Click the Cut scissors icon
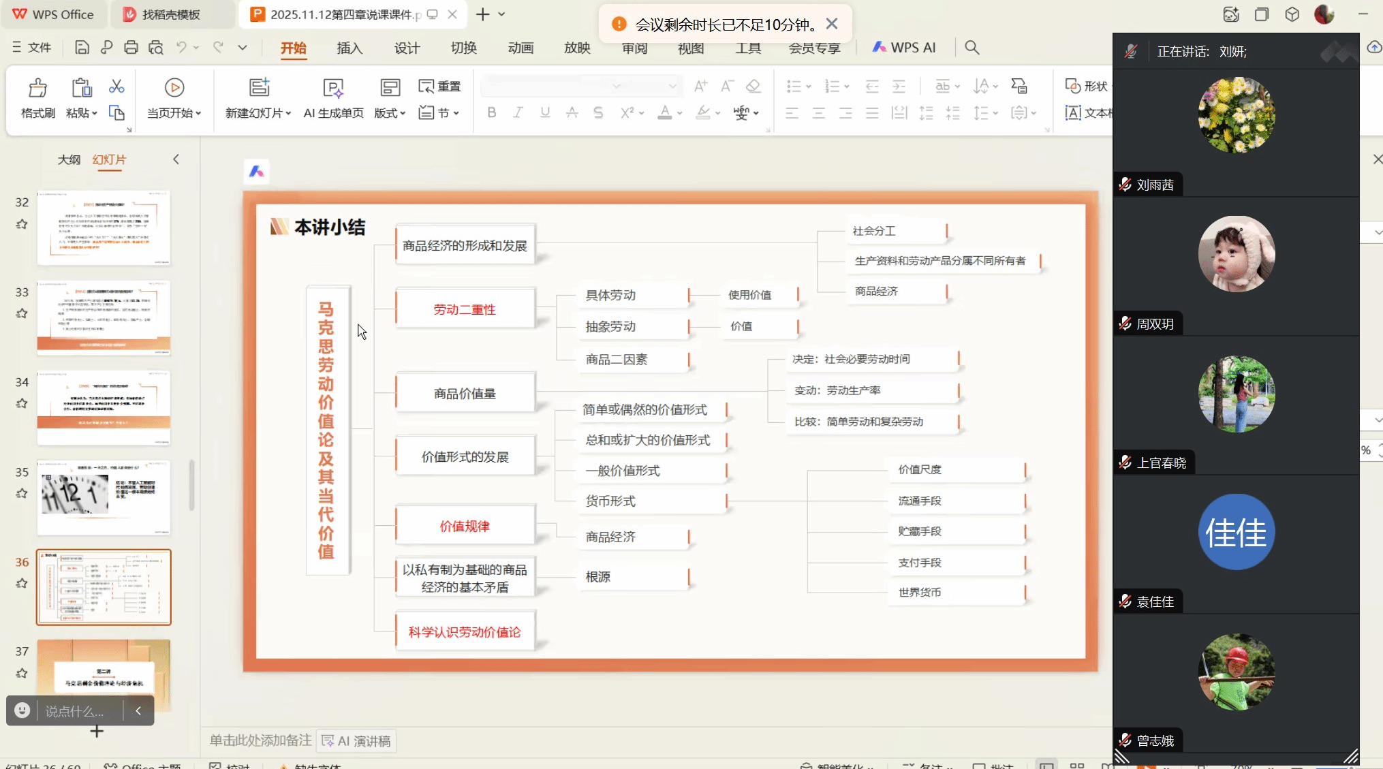This screenshot has width=1383, height=769. [116, 87]
